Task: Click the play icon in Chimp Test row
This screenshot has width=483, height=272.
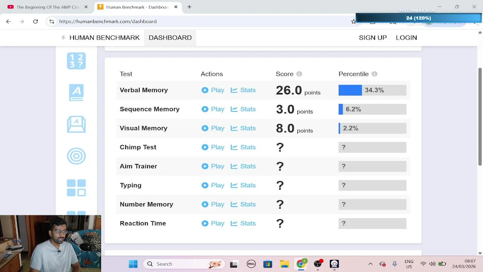Action: pyautogui.click(x=205, y=147)
